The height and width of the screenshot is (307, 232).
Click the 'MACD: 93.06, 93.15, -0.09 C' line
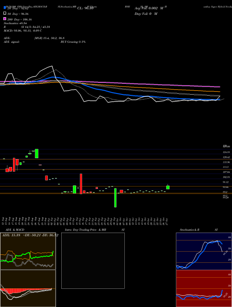point(23,31)
